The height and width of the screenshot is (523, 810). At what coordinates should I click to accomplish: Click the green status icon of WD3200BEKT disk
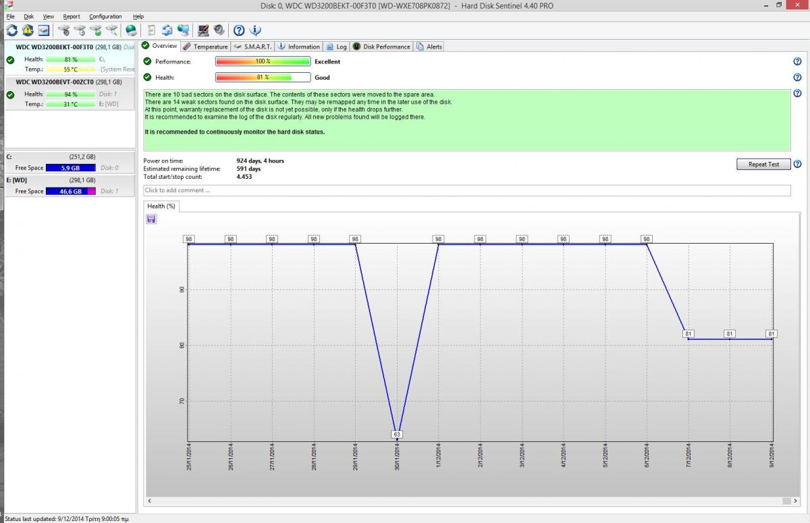pyautogui.click(x=10, y=60)
